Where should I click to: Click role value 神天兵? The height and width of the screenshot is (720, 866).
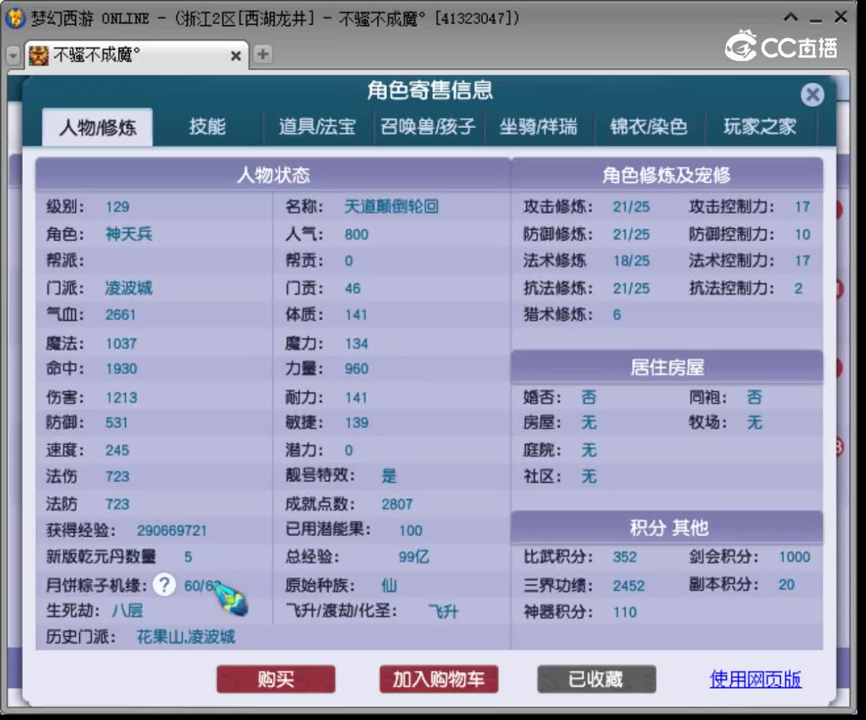[129, 234]
